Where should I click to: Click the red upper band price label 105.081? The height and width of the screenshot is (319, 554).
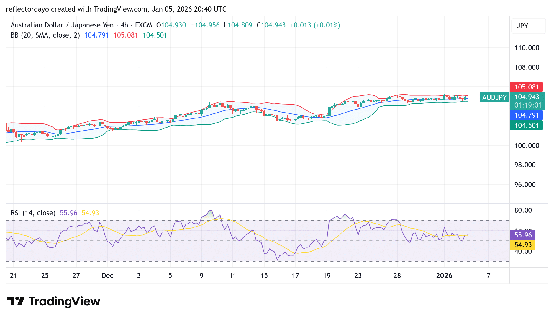(x=526, y=87)
